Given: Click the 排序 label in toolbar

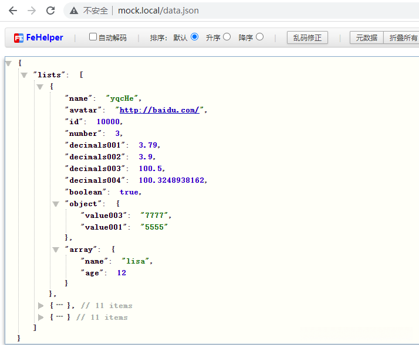Looking at the screenshot, I should [x=157, y=37].
